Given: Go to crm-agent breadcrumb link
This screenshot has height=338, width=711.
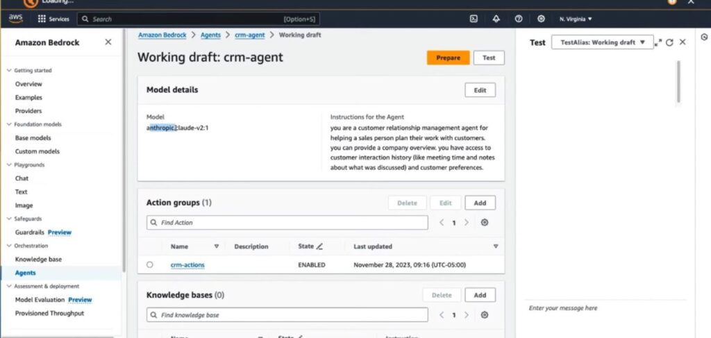Looking at the screenshot, I should (x=250, y=35).
